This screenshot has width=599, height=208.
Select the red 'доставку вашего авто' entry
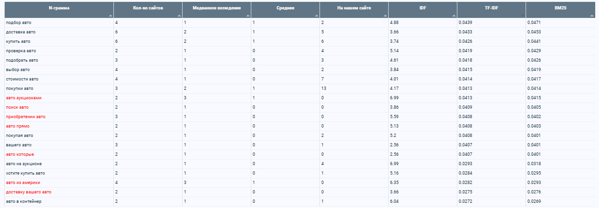29,192
